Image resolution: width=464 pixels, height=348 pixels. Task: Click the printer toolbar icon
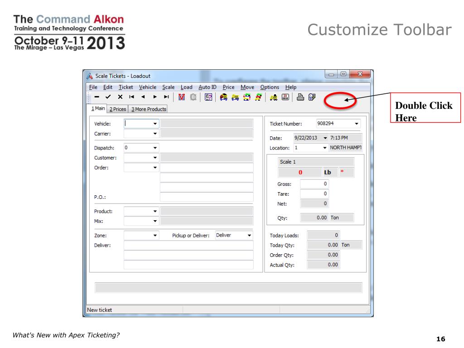click(x=300, y=97)
